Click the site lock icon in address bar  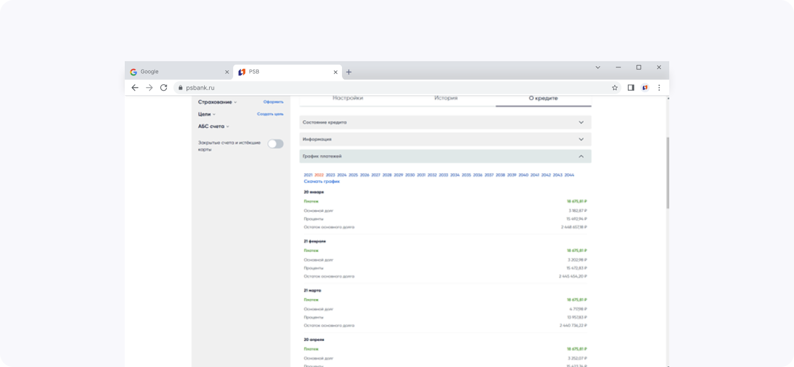tap(180, 88)
